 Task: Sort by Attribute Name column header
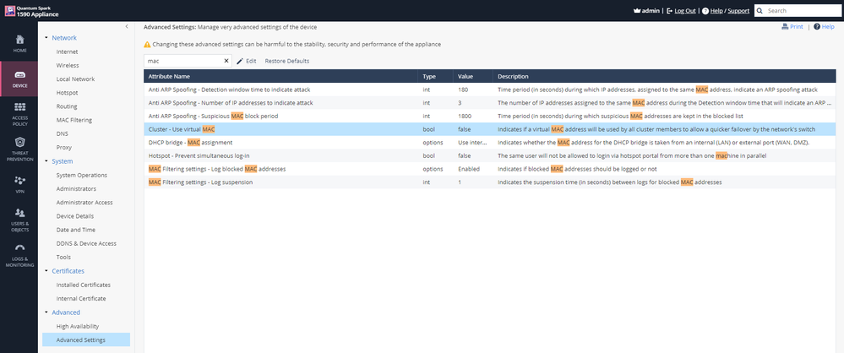pos(280,76)
